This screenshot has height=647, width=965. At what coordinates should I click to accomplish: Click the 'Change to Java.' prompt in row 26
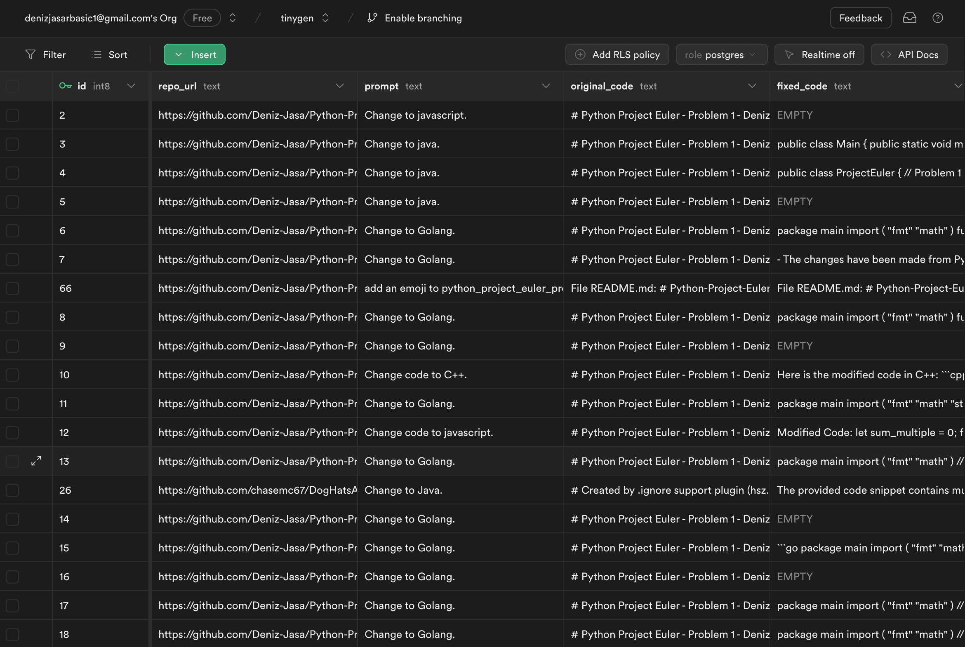pos(460,490)
